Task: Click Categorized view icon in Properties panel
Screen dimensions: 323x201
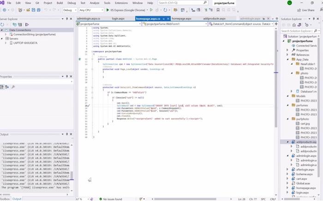Action: point(2,87)
